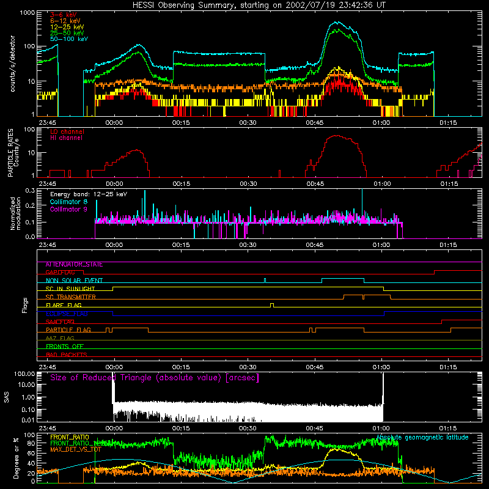Click the 50-100 keV legend label
This screenshot has height=489, width=489.
click(x=69, y=39)
